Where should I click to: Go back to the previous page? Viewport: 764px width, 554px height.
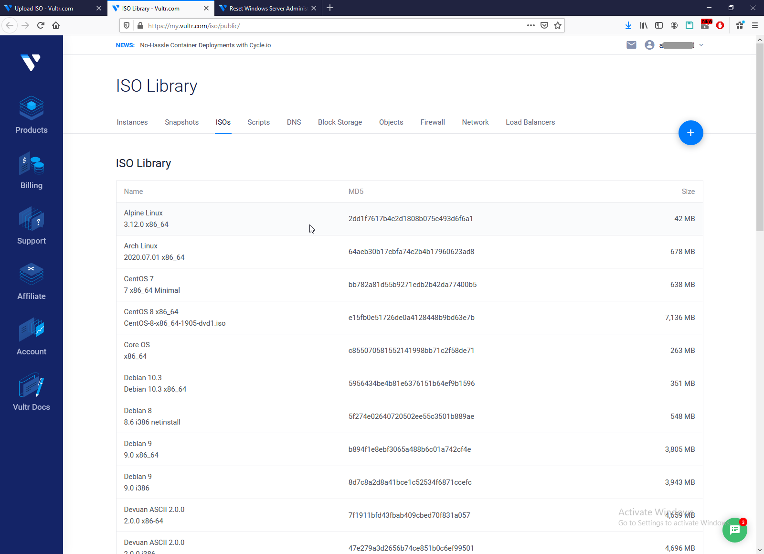[x=10, y=25]
